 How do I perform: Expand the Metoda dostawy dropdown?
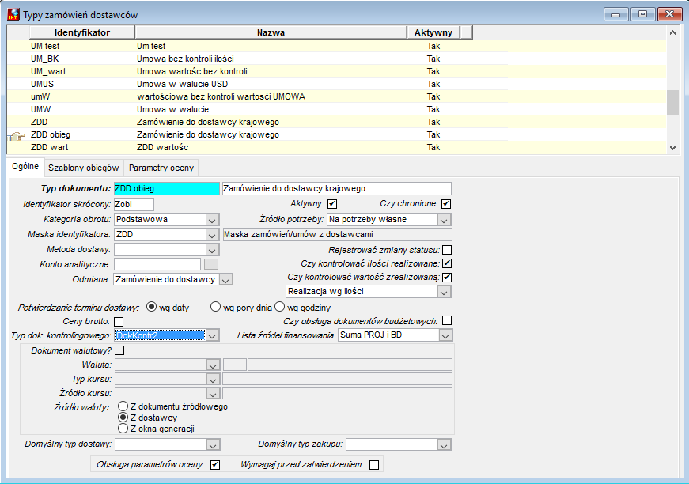(x=212, y=251)
